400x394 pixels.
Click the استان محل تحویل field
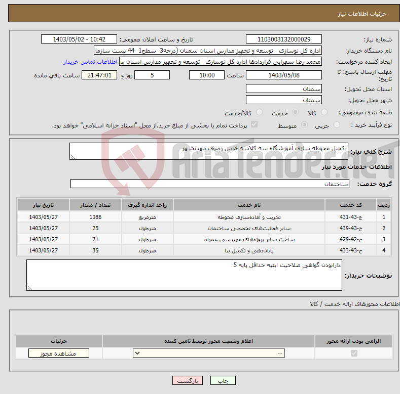tap(284, 89)
